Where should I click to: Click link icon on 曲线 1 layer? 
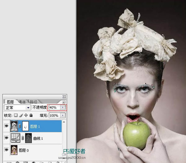tap(22, 138)
